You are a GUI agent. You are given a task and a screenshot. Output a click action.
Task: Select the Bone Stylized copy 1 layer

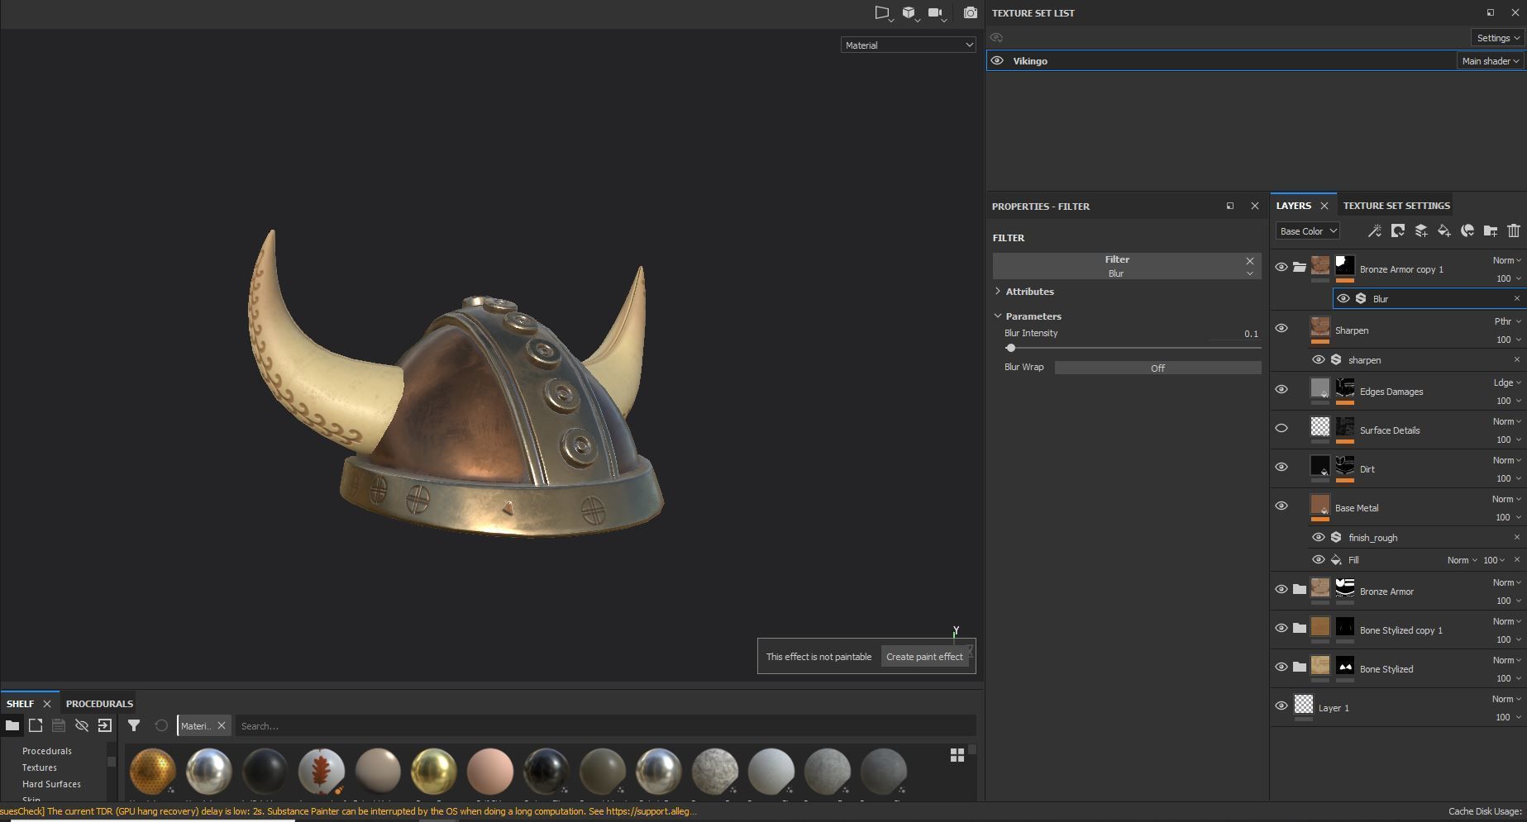1401,630
